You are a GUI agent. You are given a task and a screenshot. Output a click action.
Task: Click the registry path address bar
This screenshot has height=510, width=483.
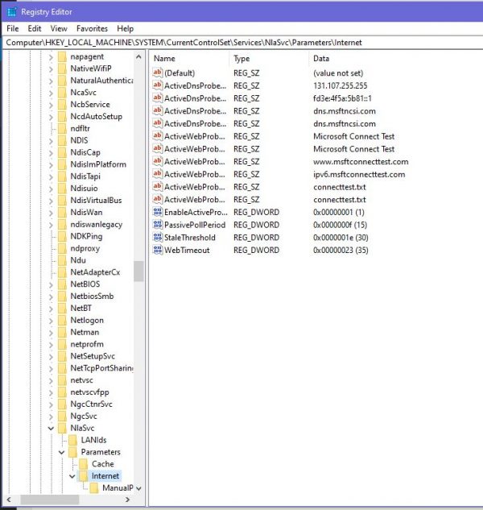pos(242,42)
